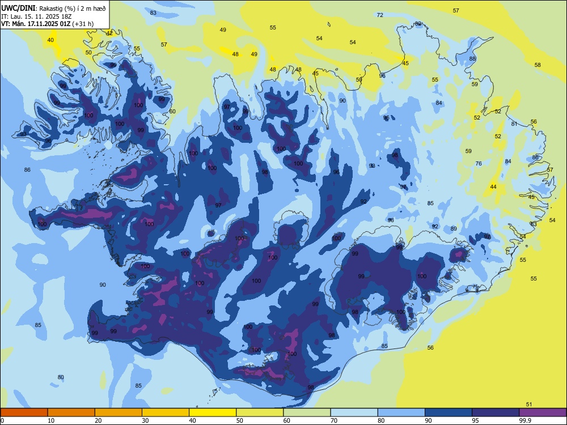Viewport: 567px width, 425px height.
Task: Select the 80–90 light blue legend segment
Action: point(401,413)
